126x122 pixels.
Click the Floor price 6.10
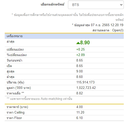79,118
